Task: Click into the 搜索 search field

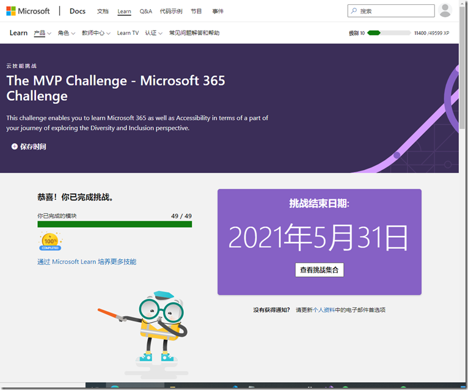Action: pyautogui.click(x=391, y=11)
